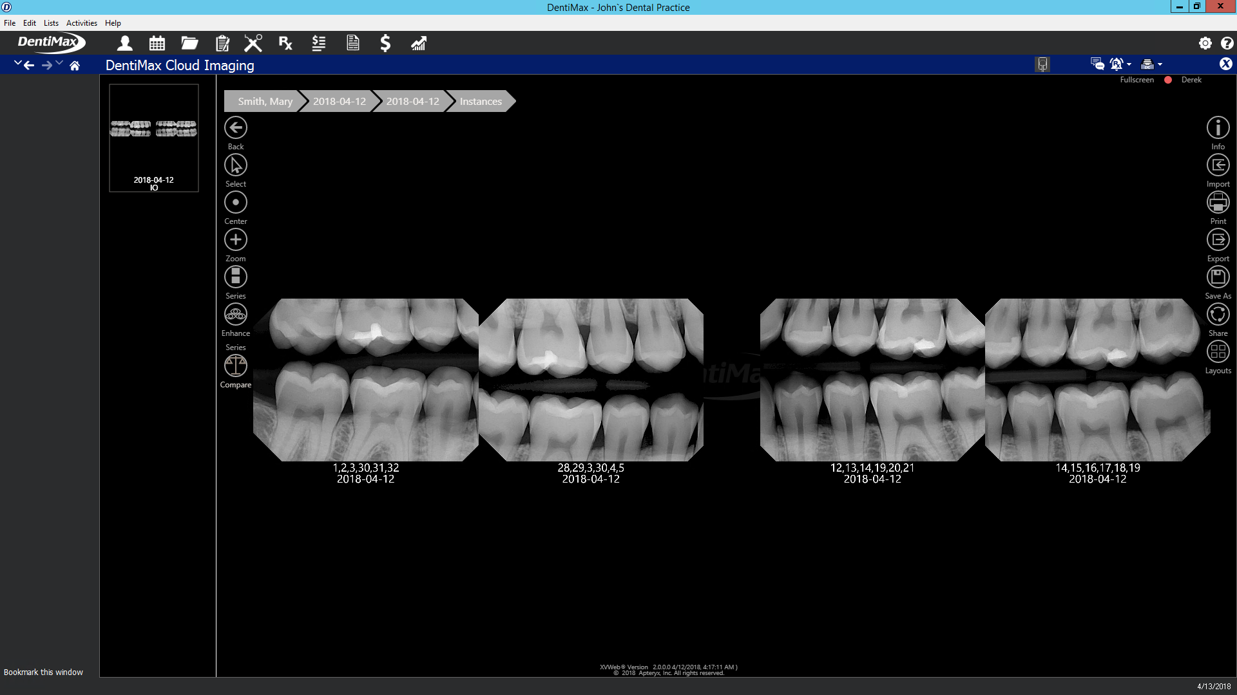The width and height of the screenshot is (1237, 695).
Task: Open the messaging chat icon
Action: click(x=1097, y=64)
